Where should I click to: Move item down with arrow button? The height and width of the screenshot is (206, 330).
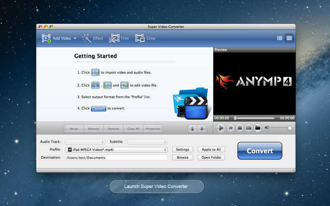click(202, 129)
